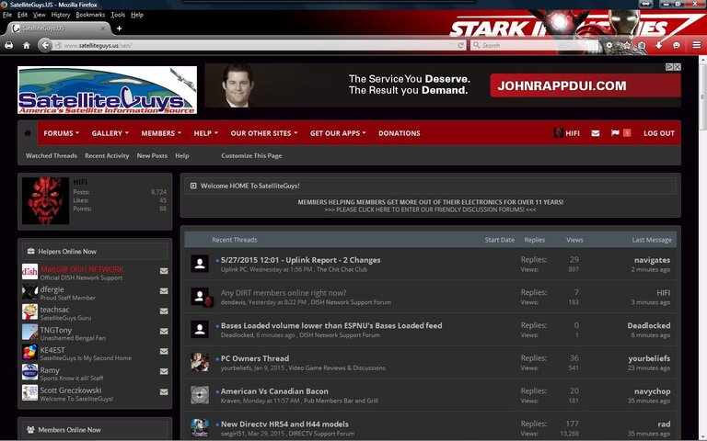Viewport: 707px width, 441px height.
Task: Click the Help link in the sub-navigation
Action: (x=182, y=155)
